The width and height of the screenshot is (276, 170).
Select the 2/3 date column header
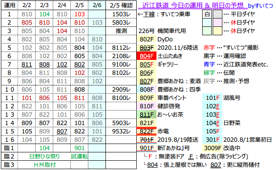(44, 5)
